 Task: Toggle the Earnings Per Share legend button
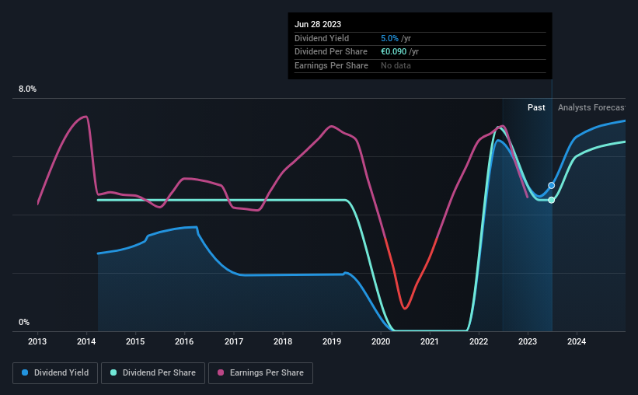click(x=260, y=373)
